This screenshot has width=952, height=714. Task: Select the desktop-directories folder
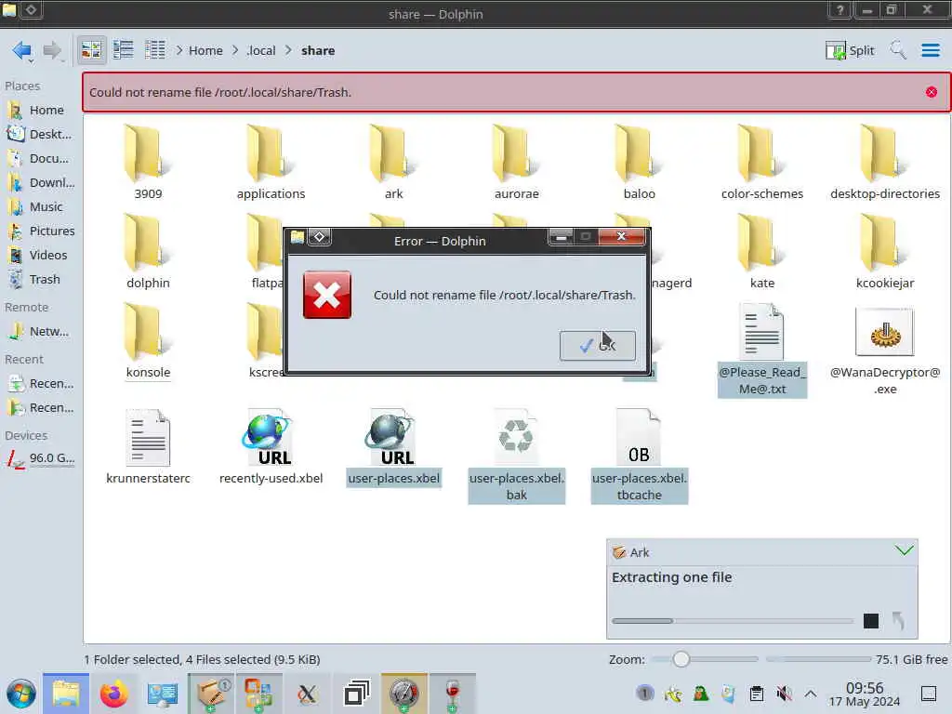(885, 163)
